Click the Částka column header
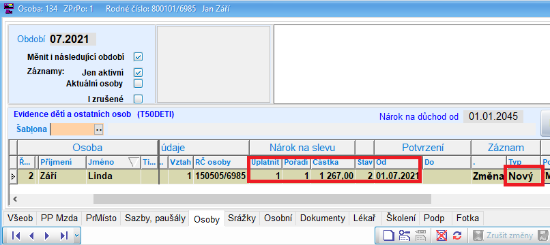Screen dimensions: 550x245 pyautogui.click(x=333, y=162)
